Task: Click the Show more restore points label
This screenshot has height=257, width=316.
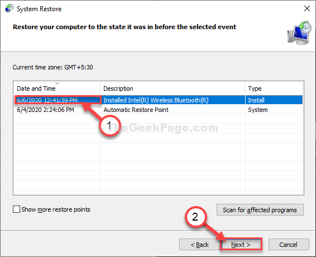Action: [x=56, y=209]
